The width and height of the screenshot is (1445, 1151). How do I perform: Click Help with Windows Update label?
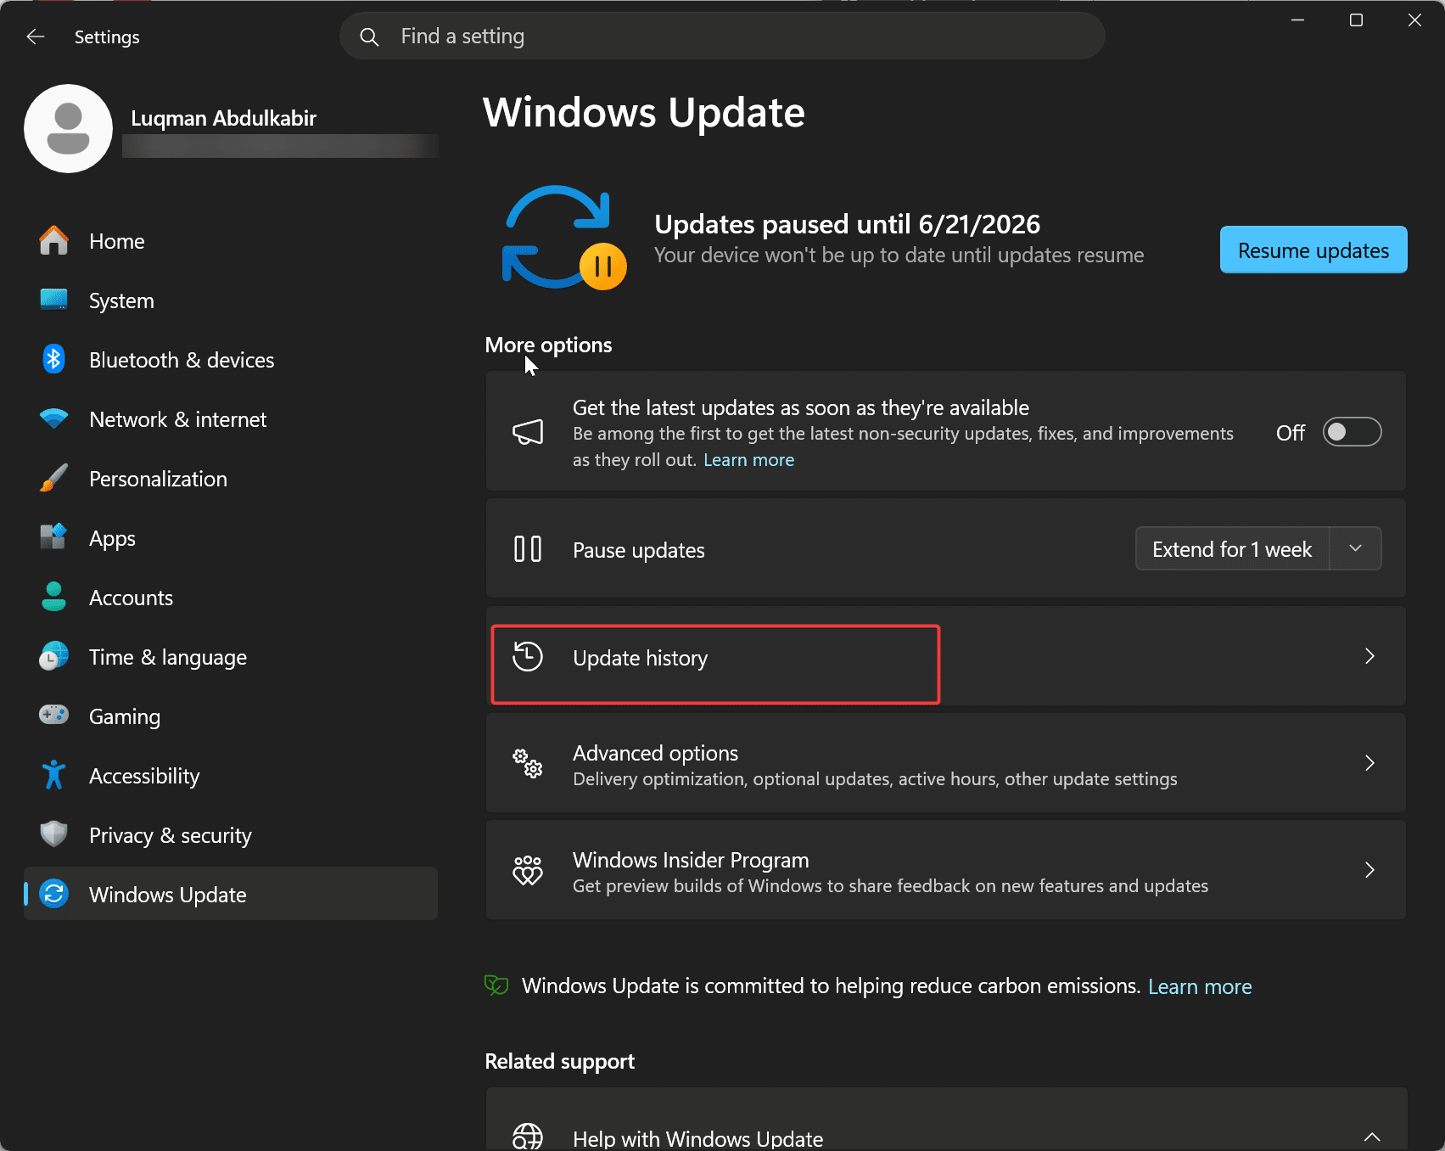coord(697,1138)
